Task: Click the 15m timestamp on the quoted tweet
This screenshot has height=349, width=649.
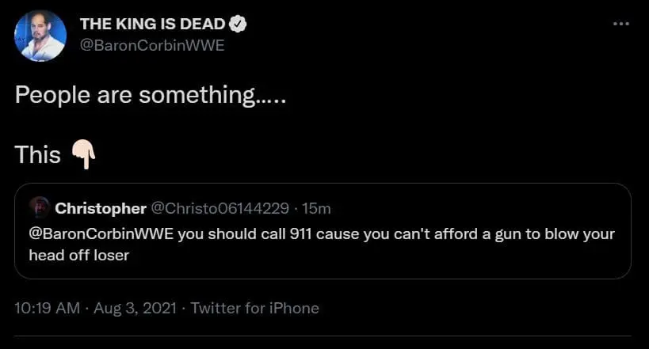Action: (315, 208)
